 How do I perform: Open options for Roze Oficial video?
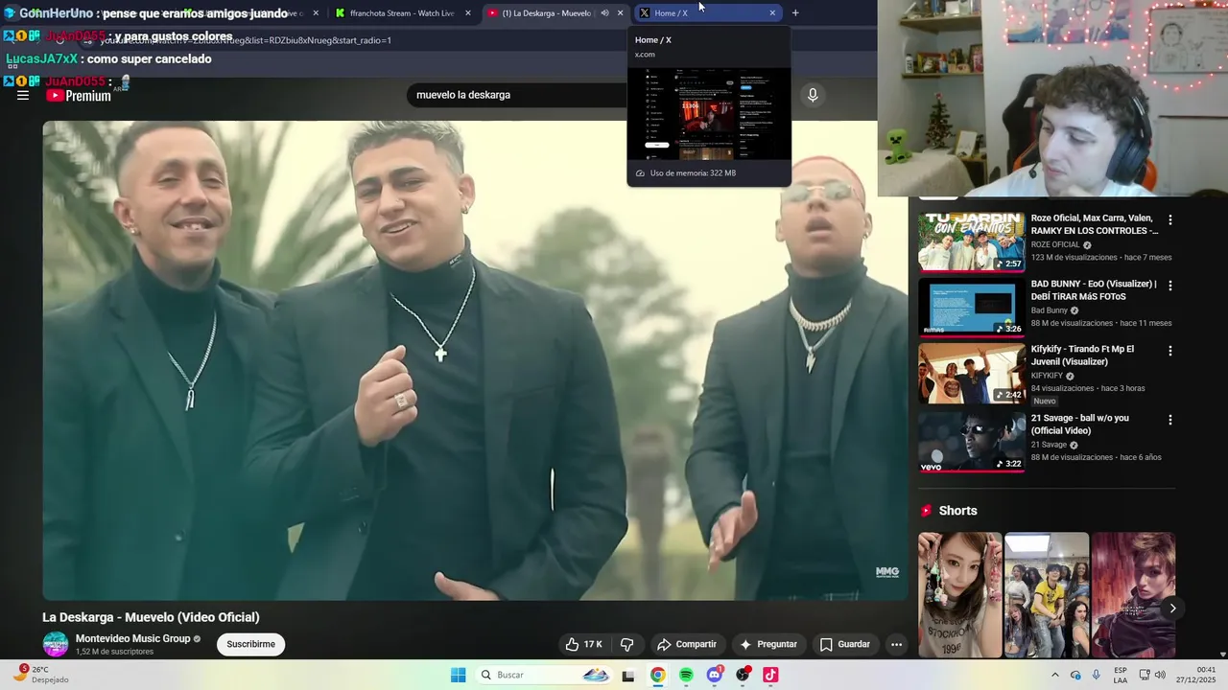click(x=1169, y=220)
